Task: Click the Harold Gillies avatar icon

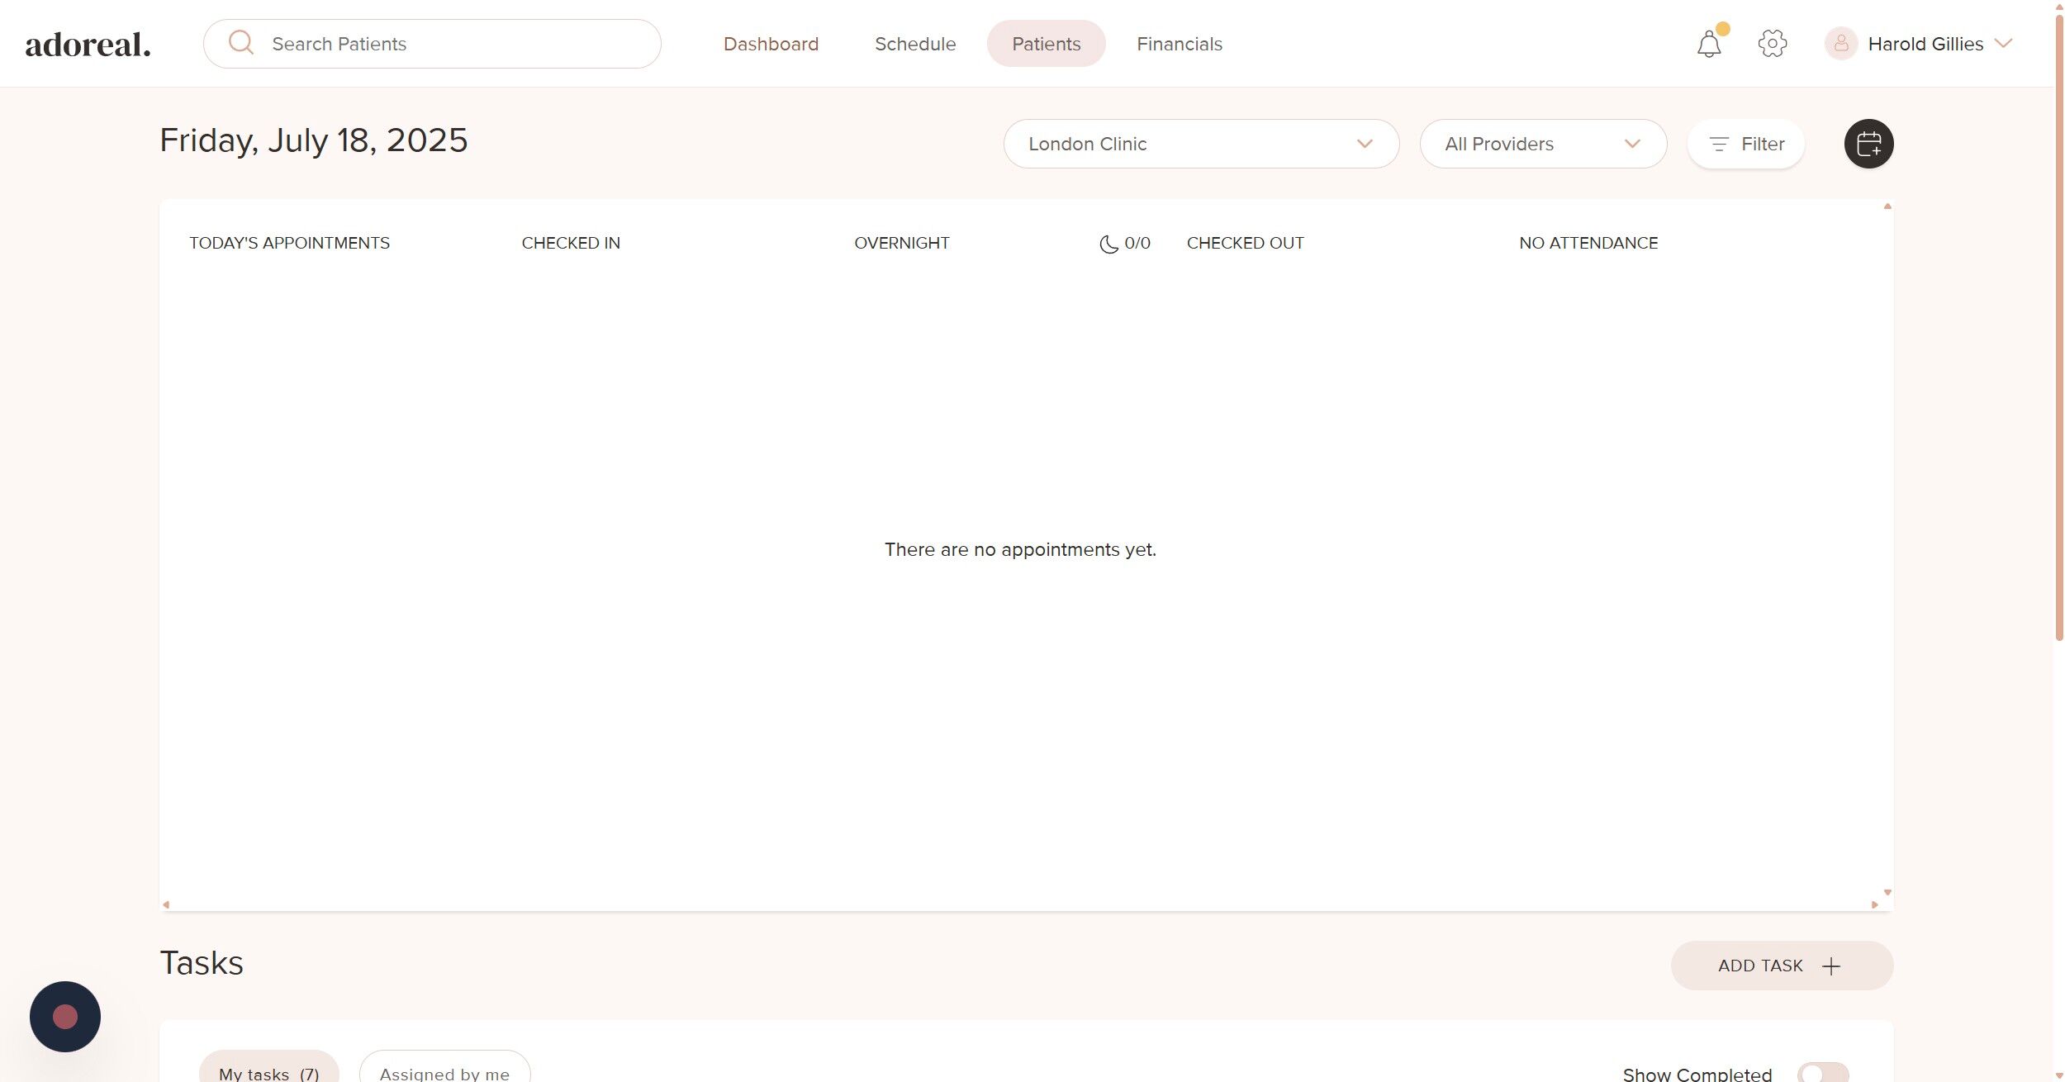Action: click(1840, 44)
